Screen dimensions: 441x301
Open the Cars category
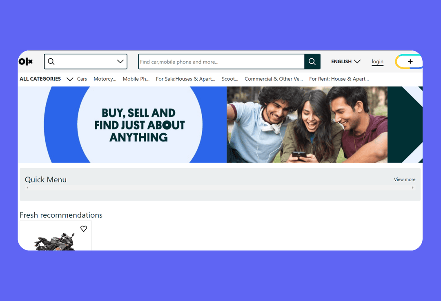click(x=82, y=79)
